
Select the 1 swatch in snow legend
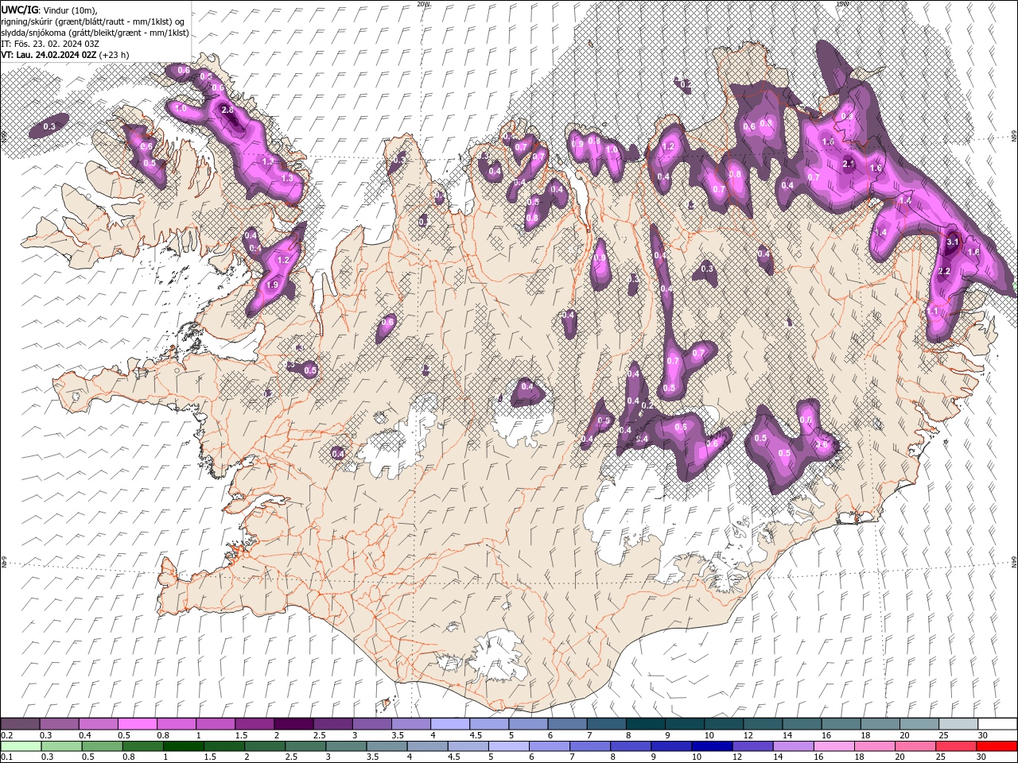(x=216, y=723)
